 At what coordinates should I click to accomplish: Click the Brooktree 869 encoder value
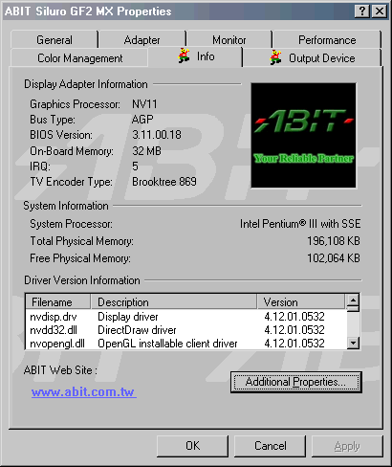coord(164,182)
